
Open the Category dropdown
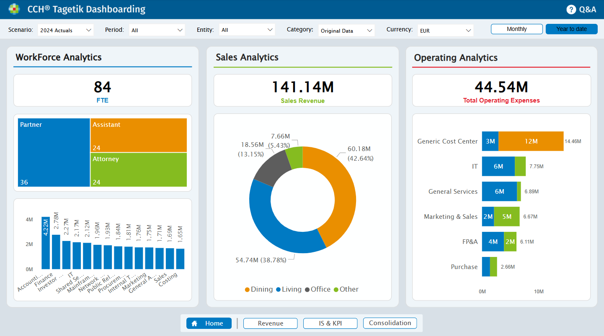(x=346, y=31)
